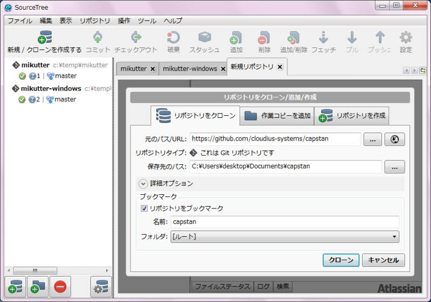
Task: Click the tab list icon at right of tab bar
Action: pyautogui.click(x=423, y=71)
